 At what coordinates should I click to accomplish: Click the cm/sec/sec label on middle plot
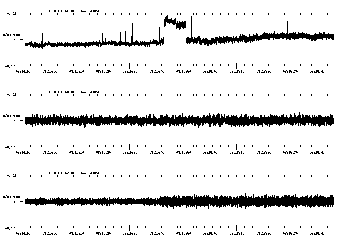(x=11, y=115)
